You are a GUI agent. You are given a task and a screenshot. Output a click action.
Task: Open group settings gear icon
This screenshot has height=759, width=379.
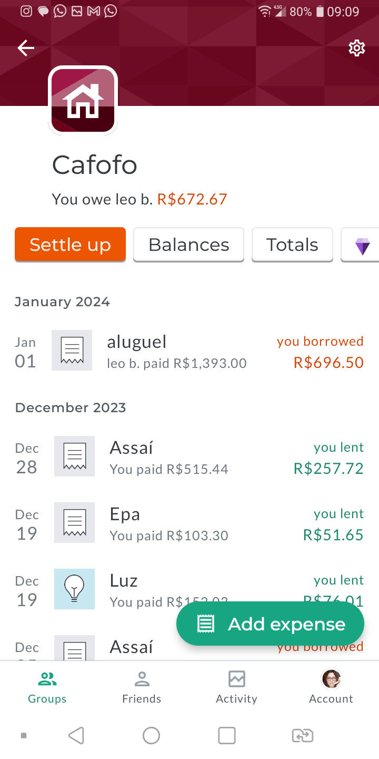click(356, 48)
